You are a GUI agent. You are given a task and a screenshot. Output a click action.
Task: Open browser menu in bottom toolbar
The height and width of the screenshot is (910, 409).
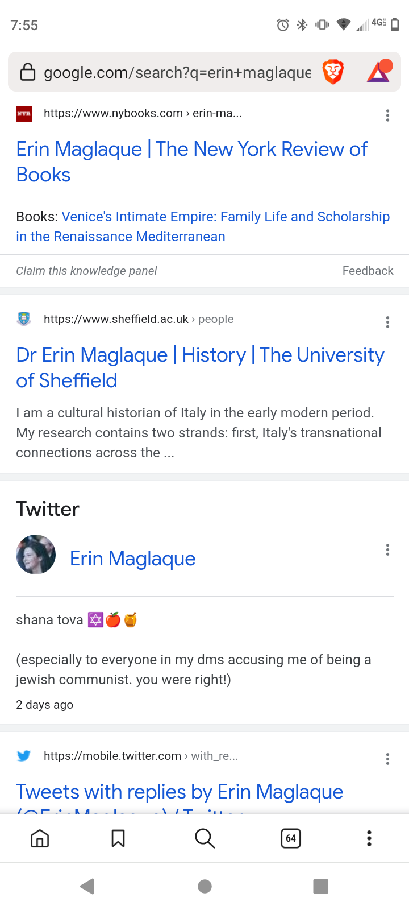pos(369,838)
